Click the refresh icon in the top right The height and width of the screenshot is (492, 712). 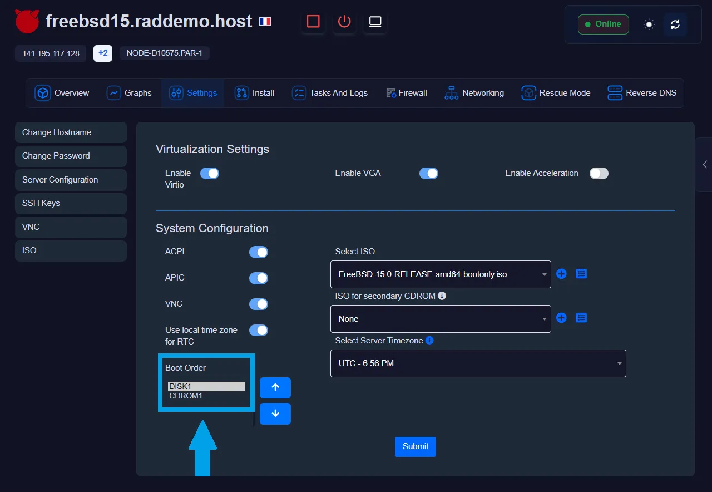pyautogui.click(x=675, y=24)
